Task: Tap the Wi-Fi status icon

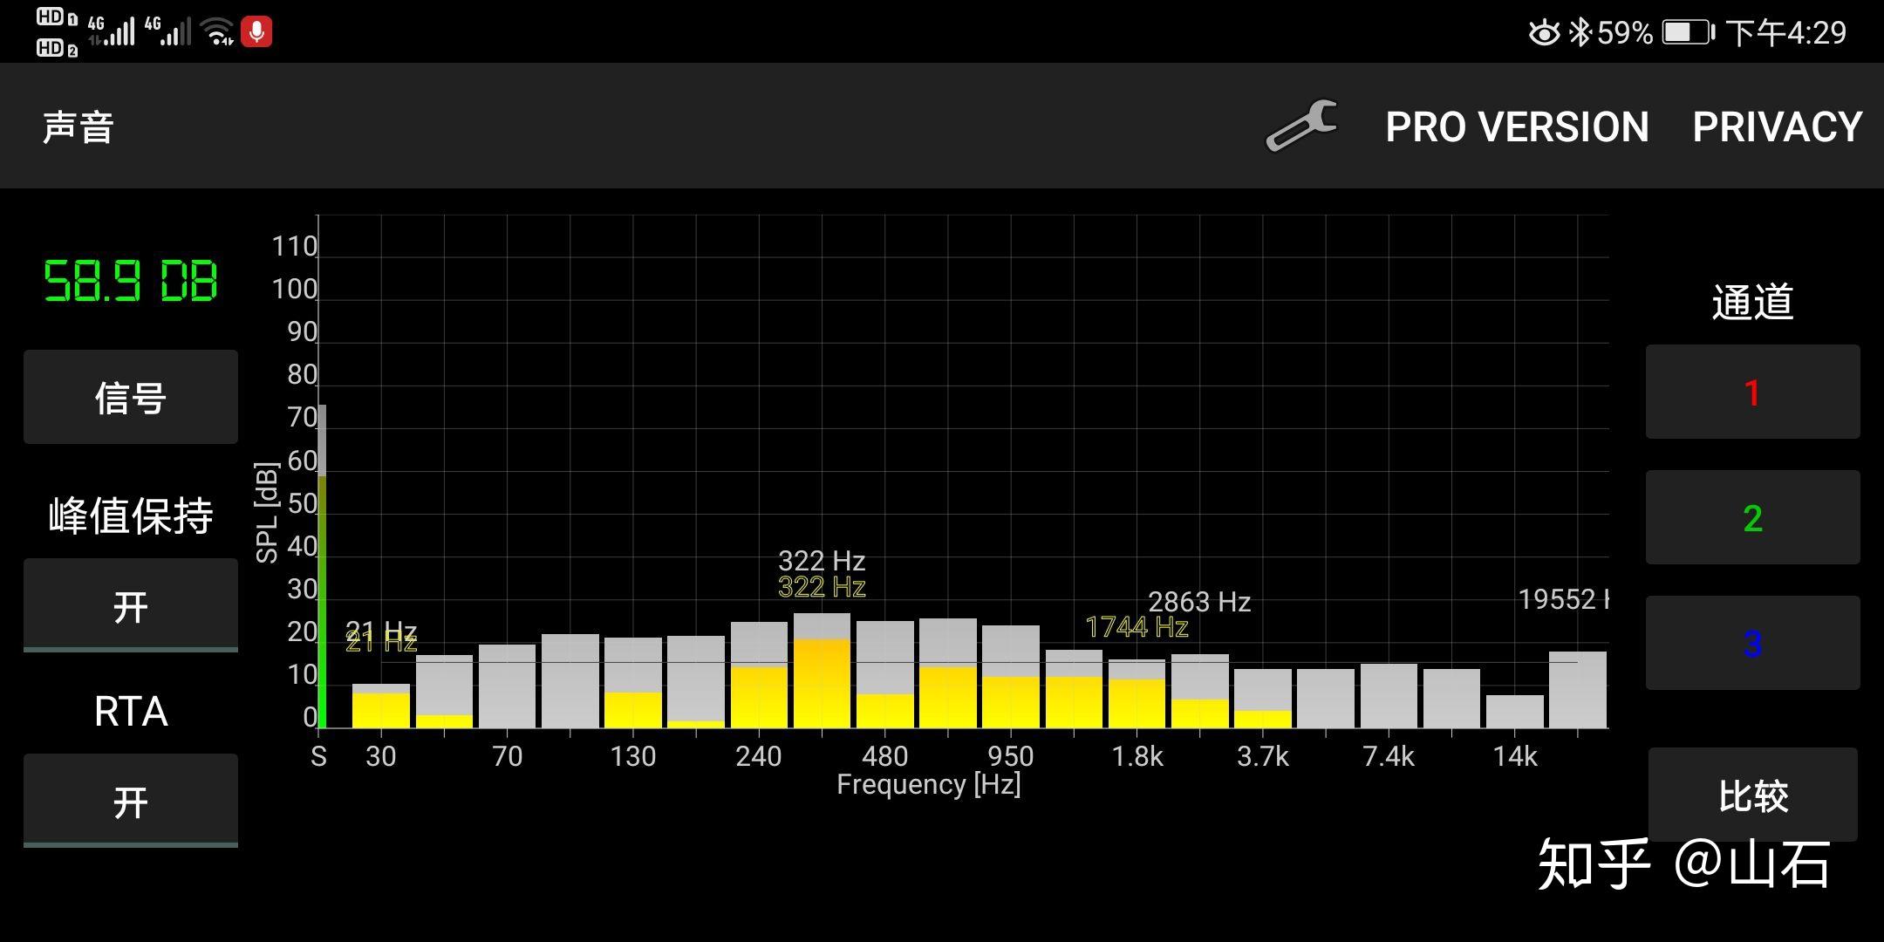Action: pos(216,32)
